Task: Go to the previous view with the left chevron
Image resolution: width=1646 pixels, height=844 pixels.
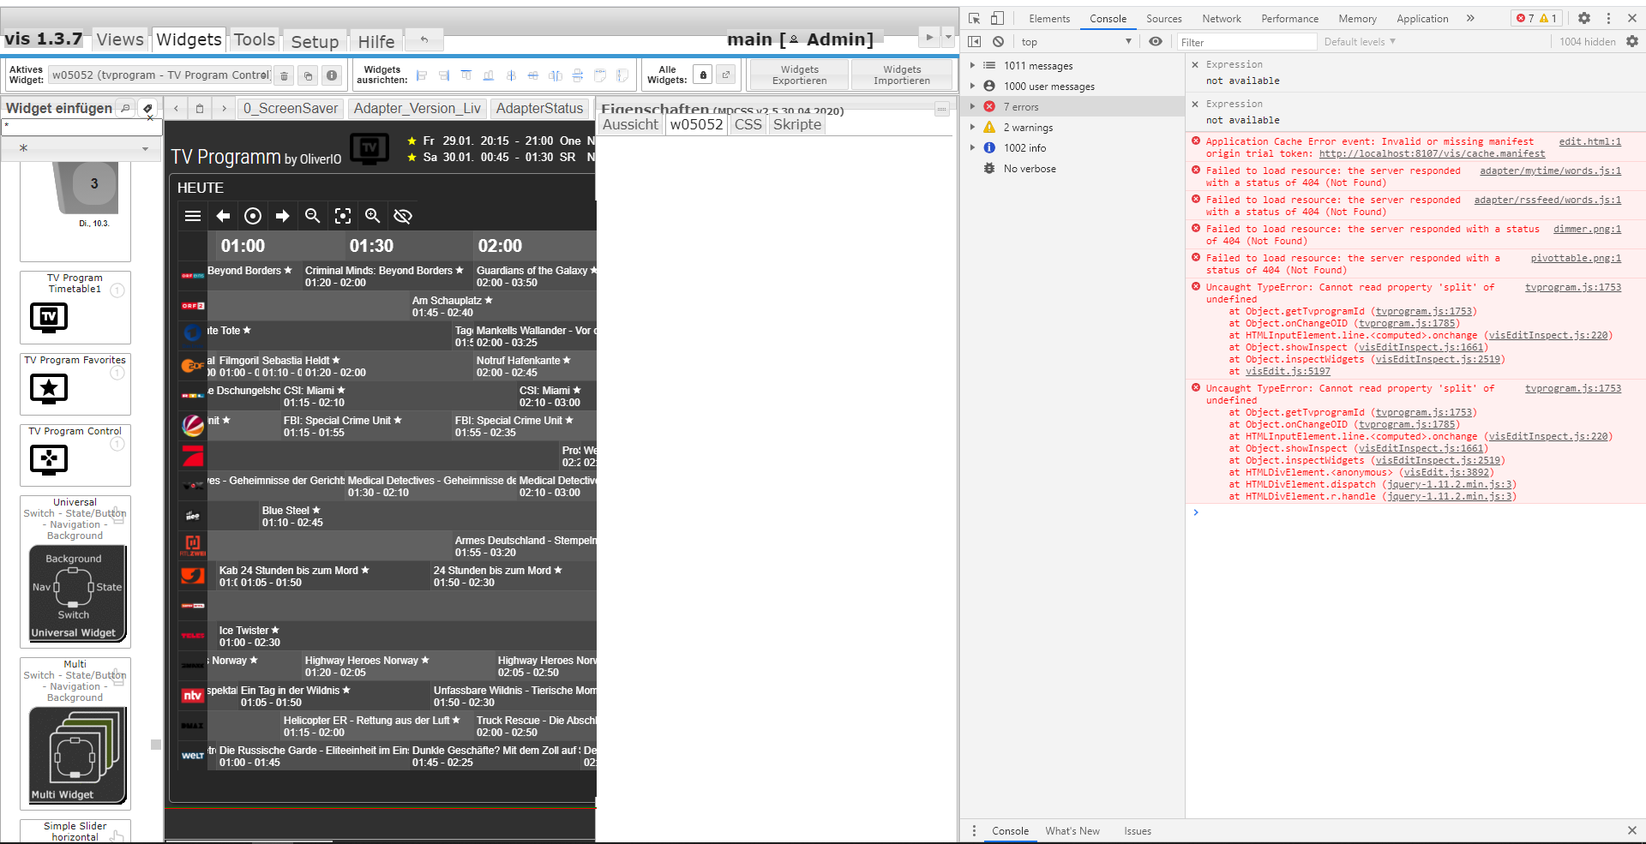Action: pyautogui.click(x=176, y=109)
